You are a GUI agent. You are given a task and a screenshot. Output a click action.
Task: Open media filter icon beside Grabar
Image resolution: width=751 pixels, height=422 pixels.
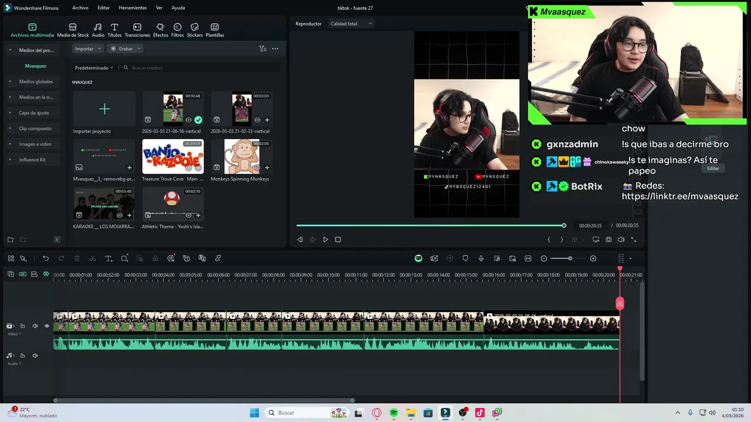click(263, 49)
